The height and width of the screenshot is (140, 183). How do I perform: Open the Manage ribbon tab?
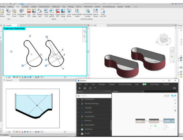(x=71, y=7)
